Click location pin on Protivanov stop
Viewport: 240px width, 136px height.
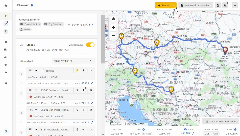pos(78,90)
